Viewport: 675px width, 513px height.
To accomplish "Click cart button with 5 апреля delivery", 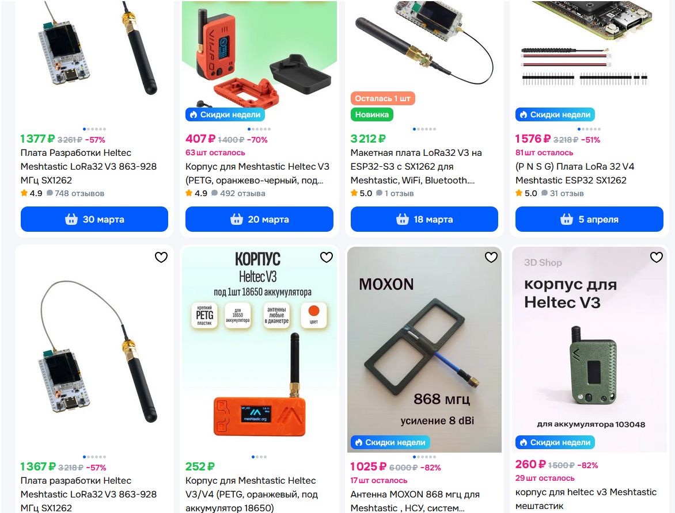I will (589, 219).
